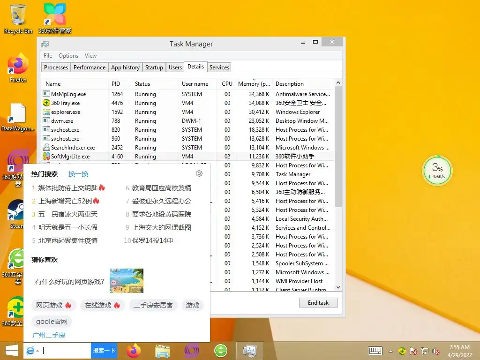
Task: Click the 搜索一下 search button
Action: pyautogui.click(x=104, y=351)
